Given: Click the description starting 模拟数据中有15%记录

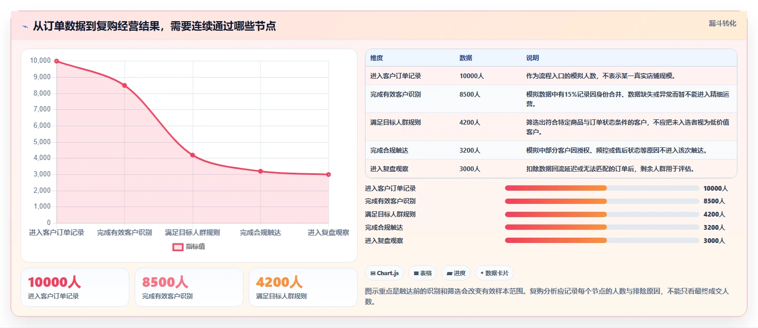Looking at the screenshot, I should click(x=628, y=99).
